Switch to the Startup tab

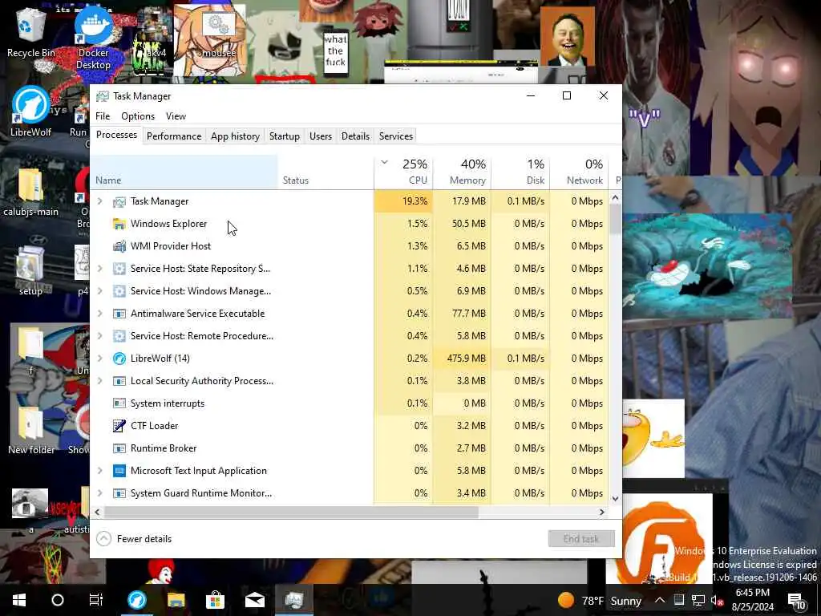coord(285,136)
